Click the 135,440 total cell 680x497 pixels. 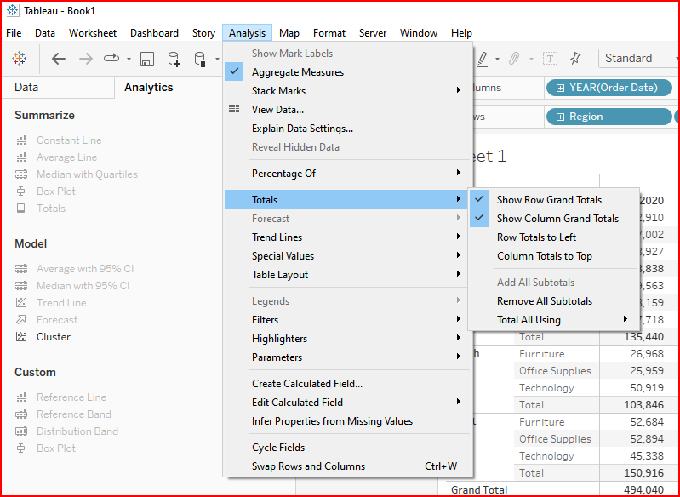pyautogui.click(x=643, y=336)
